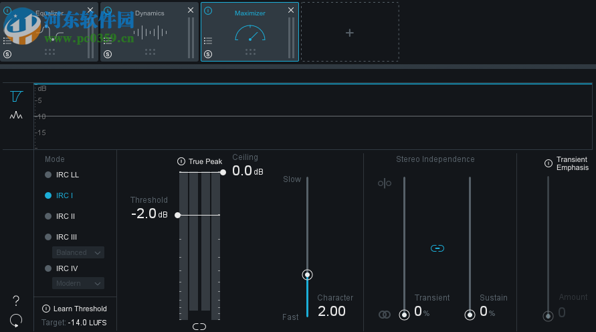Select the IRC IV mode
The width and height of the screenshot is (596, 332).
pyautogui.click(x=62, y=268)
